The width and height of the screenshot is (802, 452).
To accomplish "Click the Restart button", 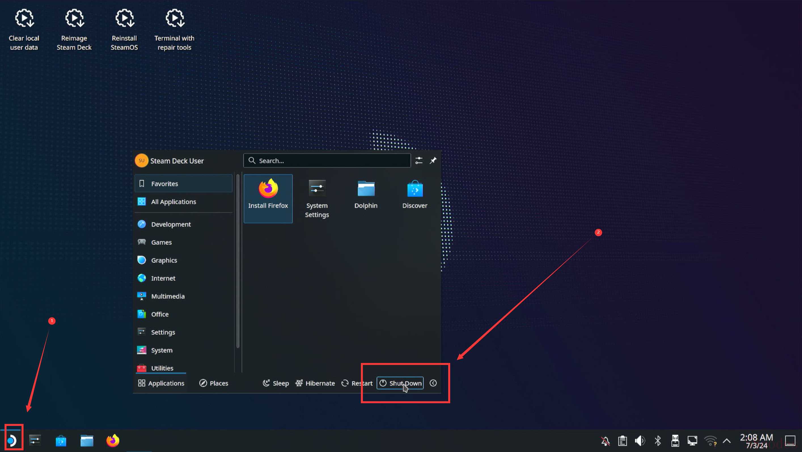I will coord(357,383).
